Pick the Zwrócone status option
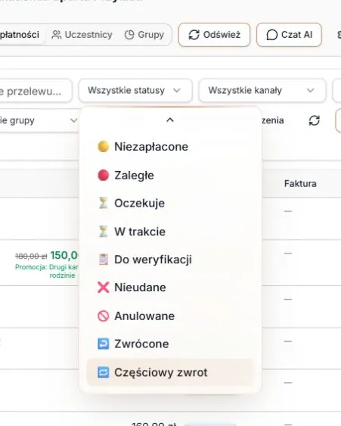This screenshot has width=341, height=426. (170, 344)
